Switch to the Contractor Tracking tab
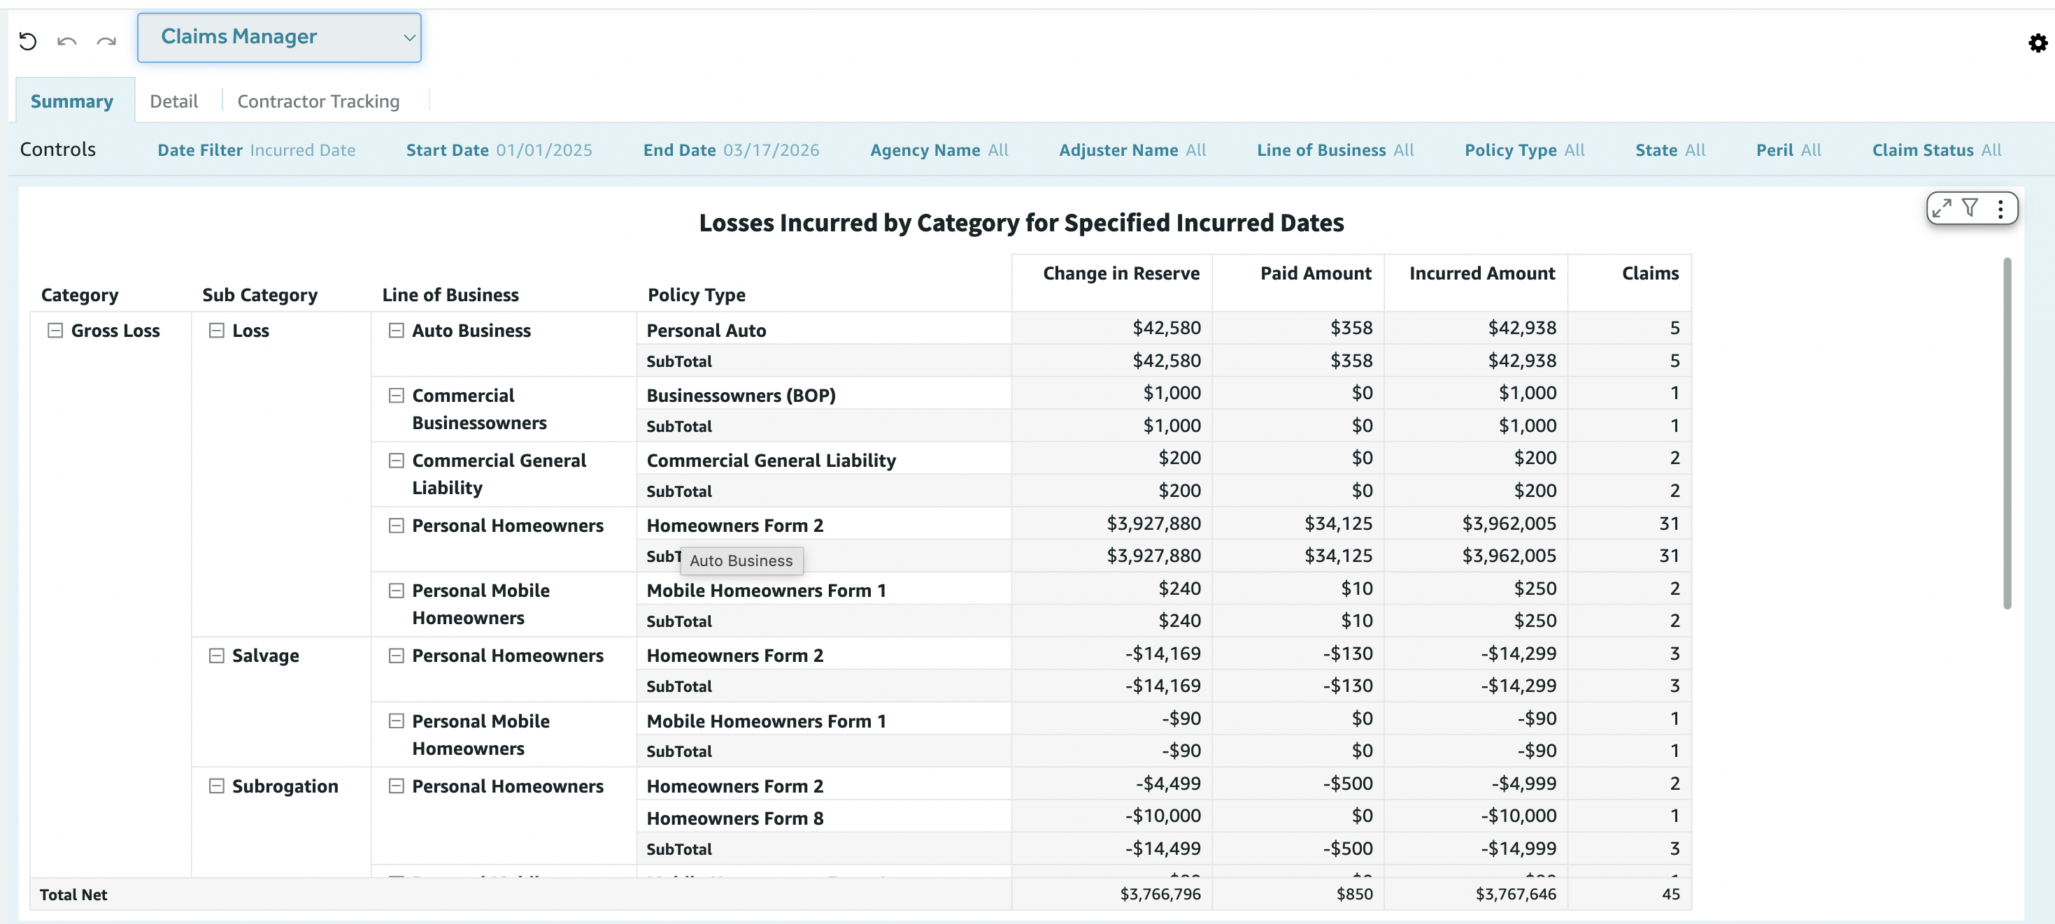 (x=318, y=101)
